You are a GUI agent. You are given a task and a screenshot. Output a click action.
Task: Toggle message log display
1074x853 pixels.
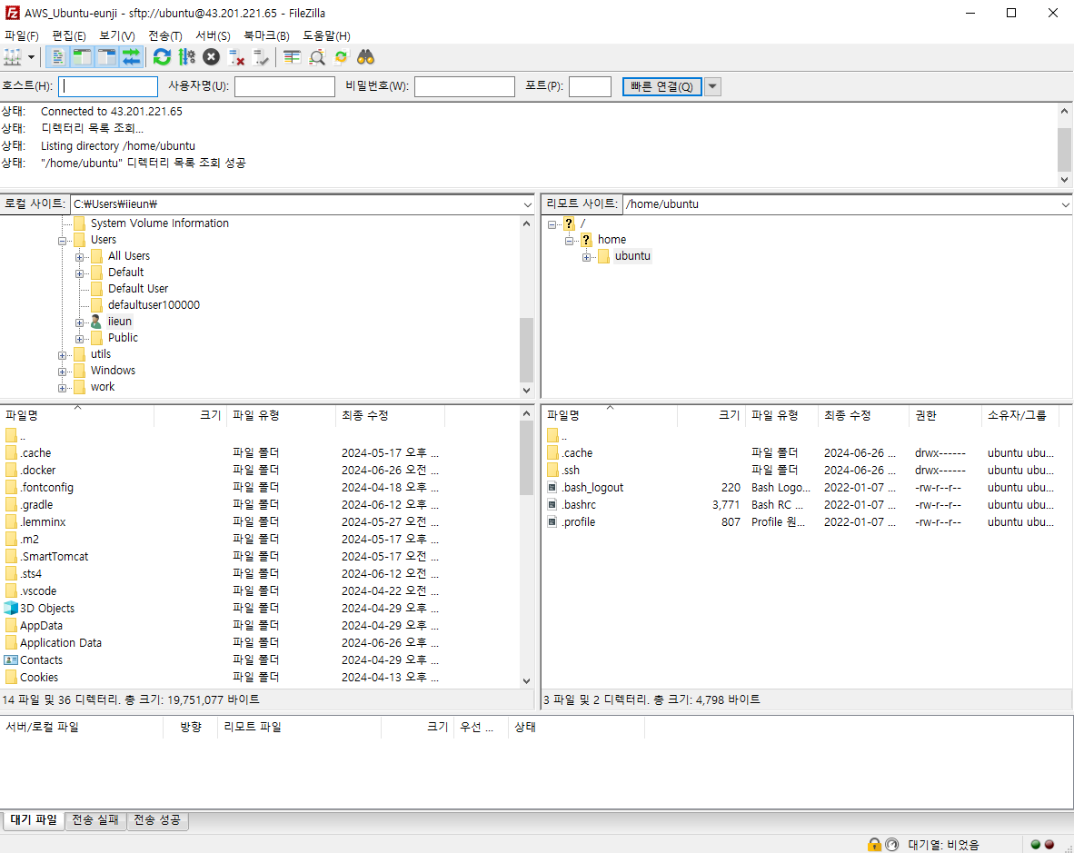tap(58, 57)
